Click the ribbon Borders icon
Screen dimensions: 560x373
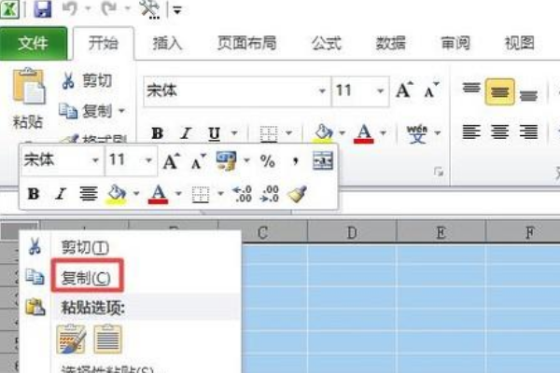pyautogui.click(x=269, y=134)
